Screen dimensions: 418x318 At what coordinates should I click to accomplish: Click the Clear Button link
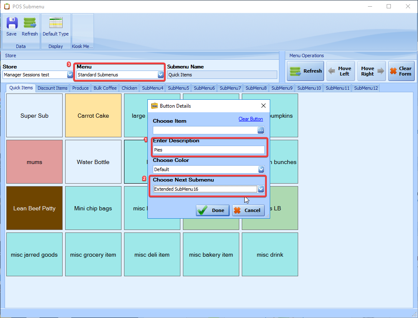251,119
